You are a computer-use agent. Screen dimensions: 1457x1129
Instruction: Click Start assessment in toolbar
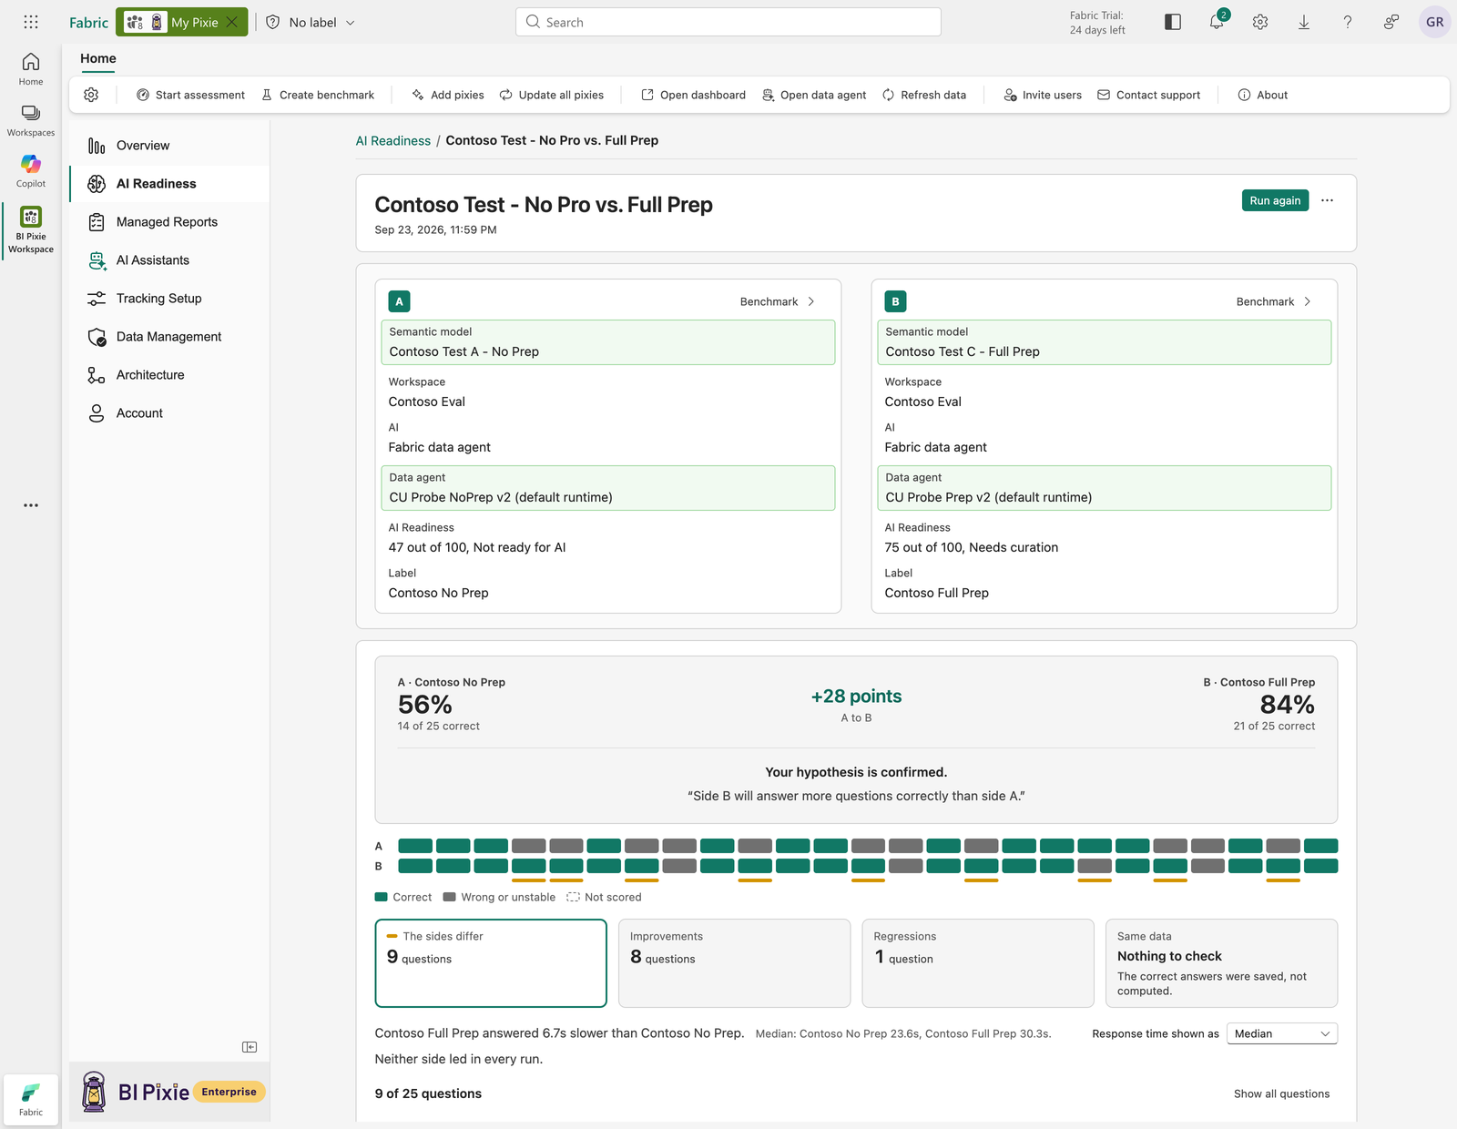pos(190,95)
